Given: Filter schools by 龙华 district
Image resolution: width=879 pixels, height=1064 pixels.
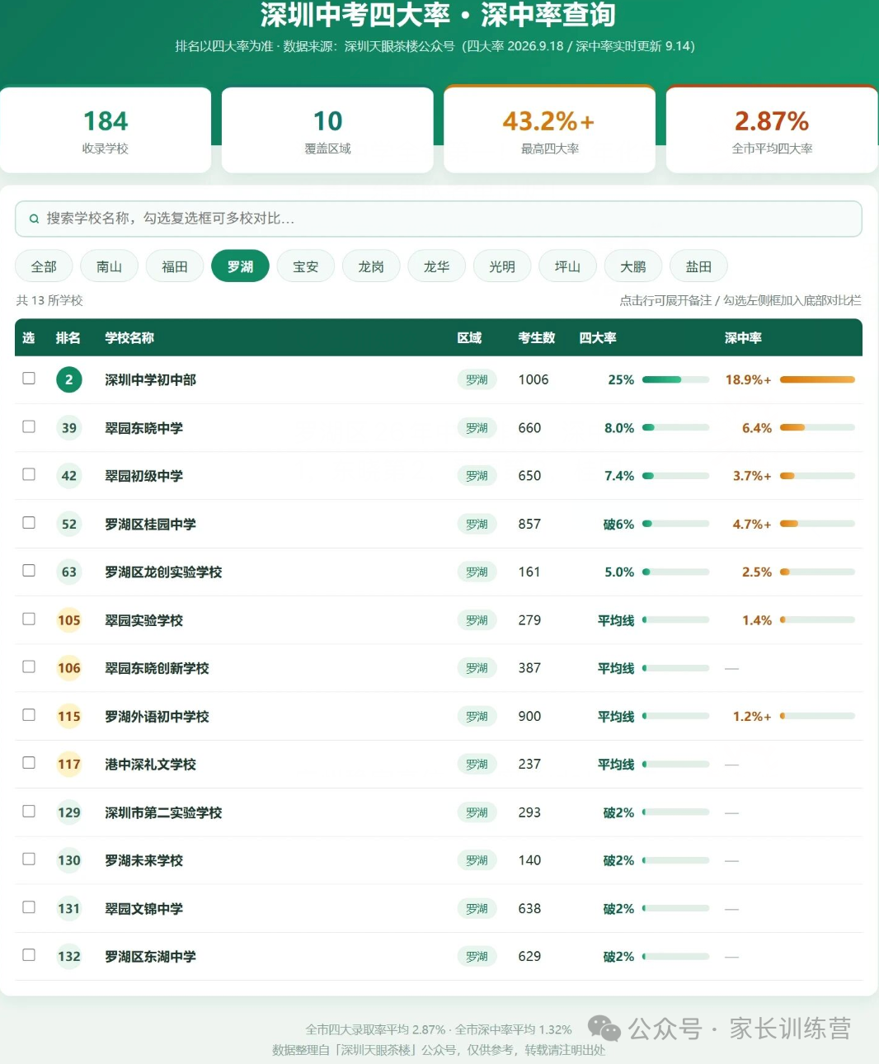Looking at the screenshot, I should (437, 266).
